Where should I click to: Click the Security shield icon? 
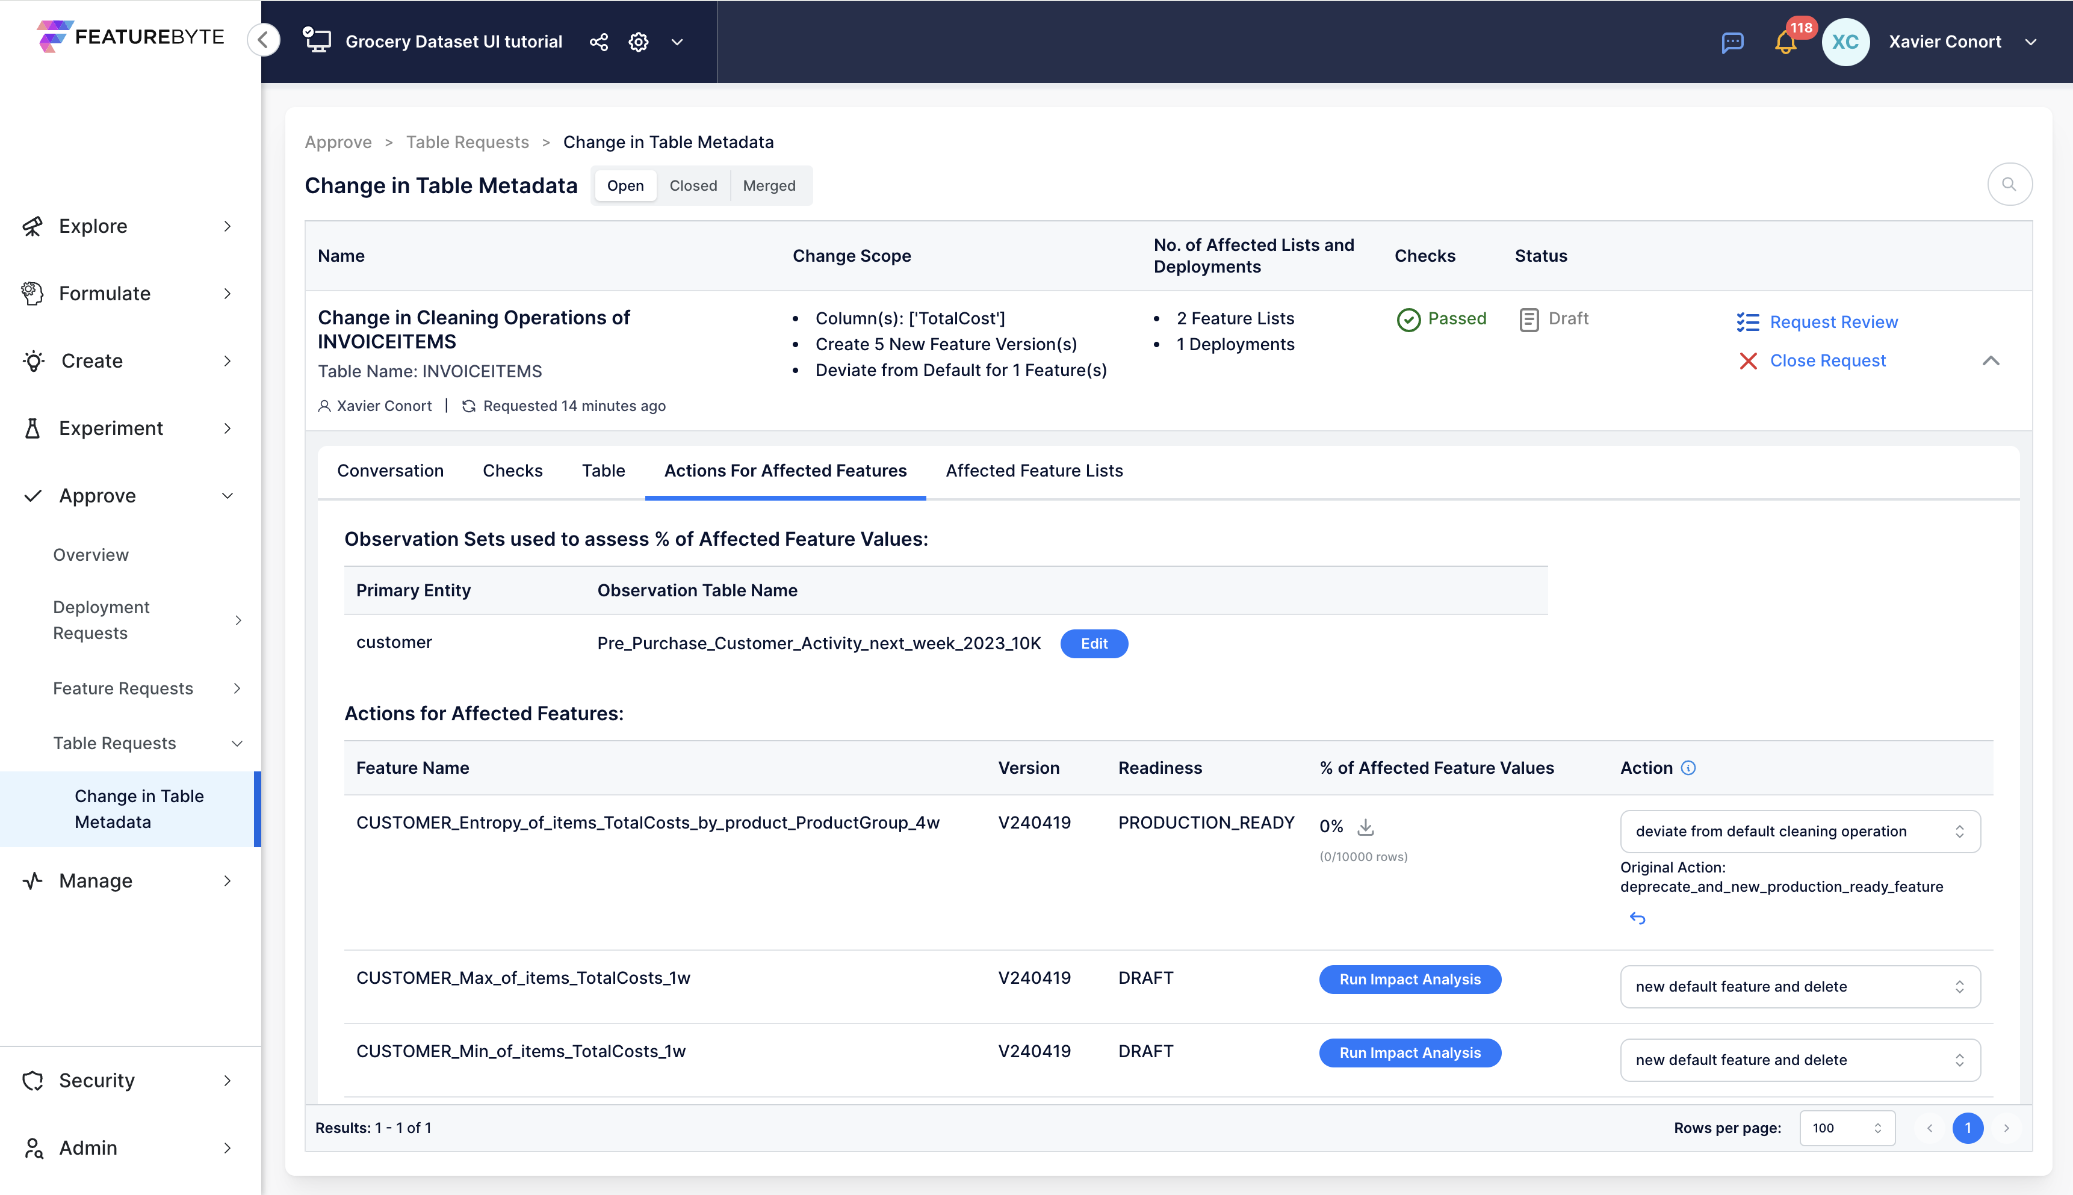(x=33, y=1080)
